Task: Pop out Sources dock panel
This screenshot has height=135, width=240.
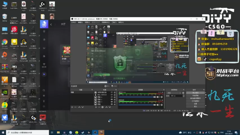Action: (x=116, y=90)
